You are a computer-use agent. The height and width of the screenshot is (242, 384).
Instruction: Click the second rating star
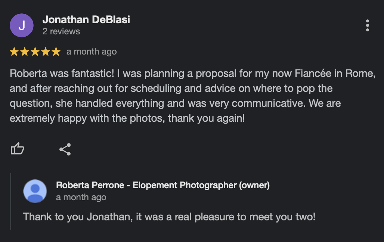tap(25, 52)
